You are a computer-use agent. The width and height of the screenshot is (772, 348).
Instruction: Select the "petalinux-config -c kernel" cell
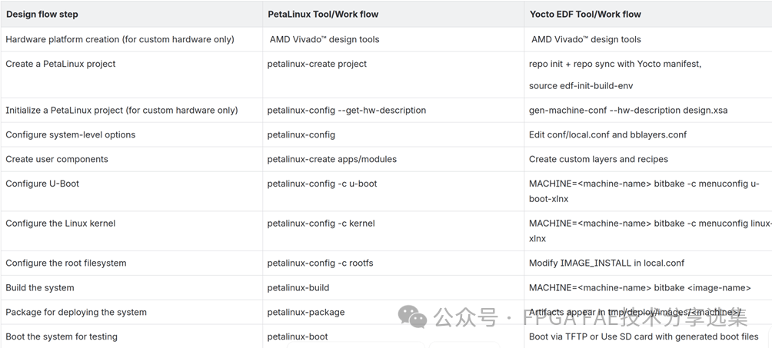[321, 224]
